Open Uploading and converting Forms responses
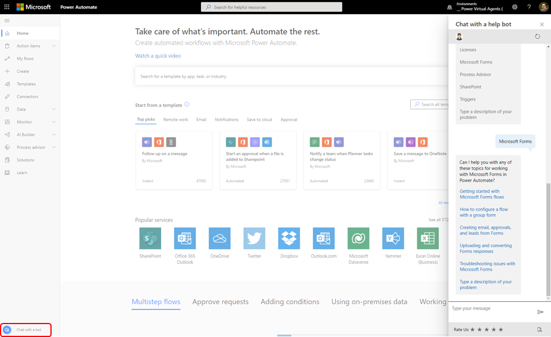The width and height of the screenshot is (551, 337). [x=485, y=249]
